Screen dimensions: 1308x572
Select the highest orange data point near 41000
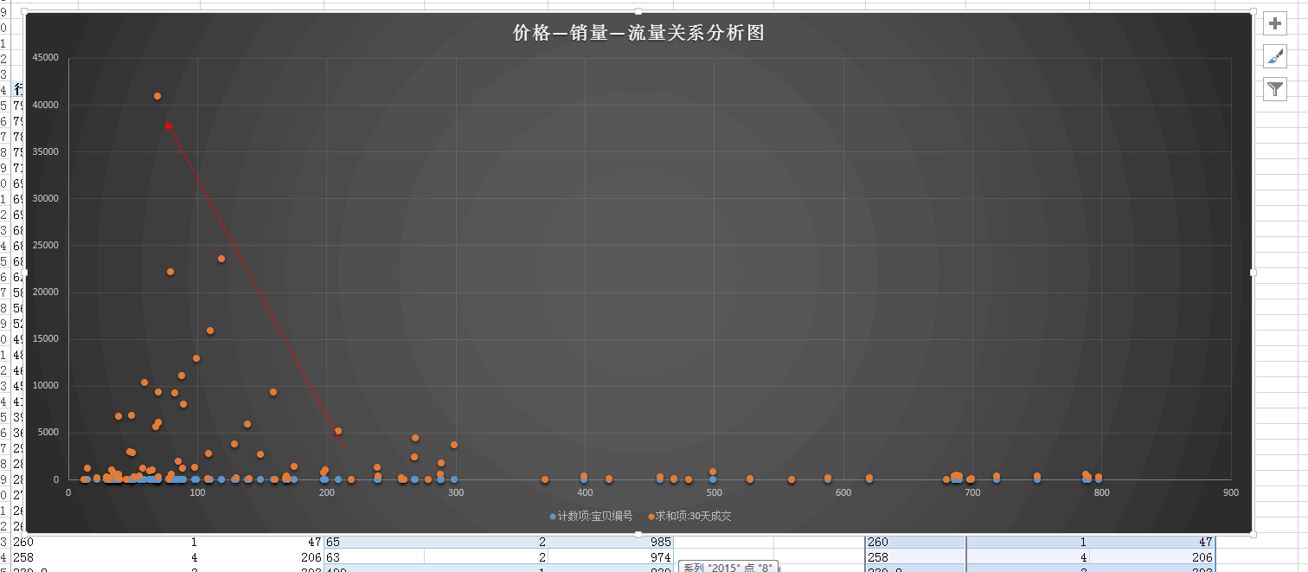157,96
